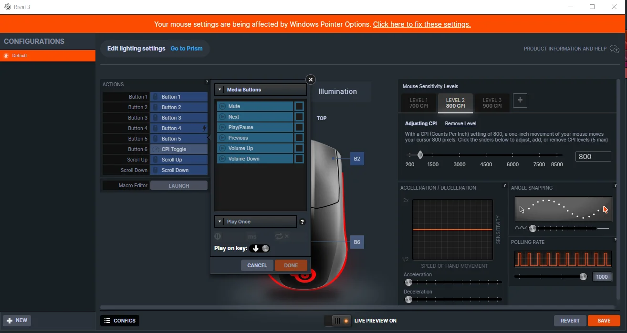Add a new CPI level with plus button
The image size is (627, 333).
pyautogui.click(x=520, y=101)
